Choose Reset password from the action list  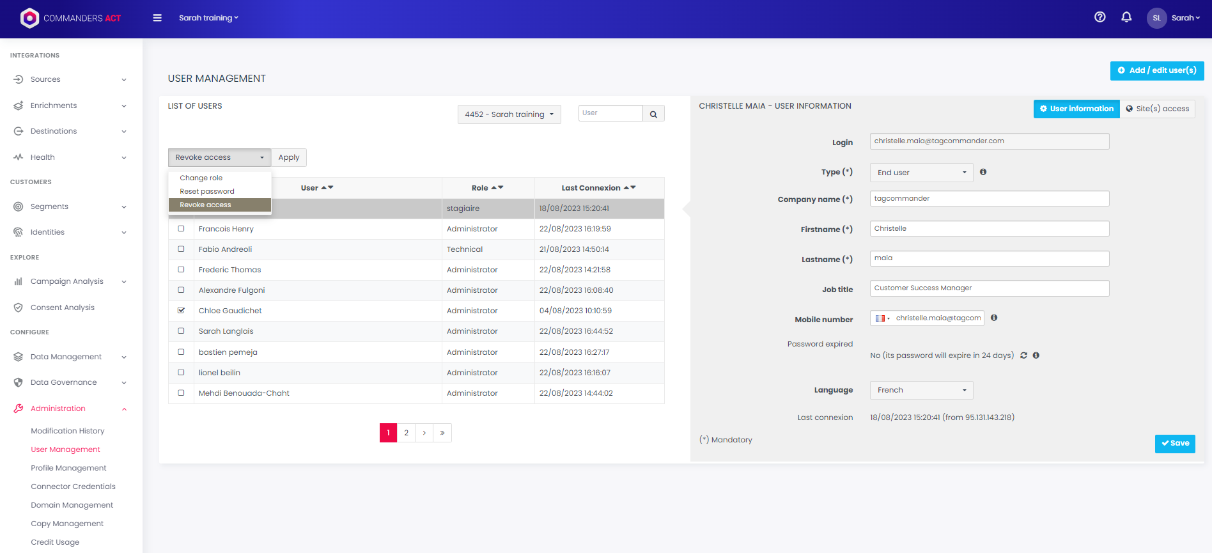point(207,191)
